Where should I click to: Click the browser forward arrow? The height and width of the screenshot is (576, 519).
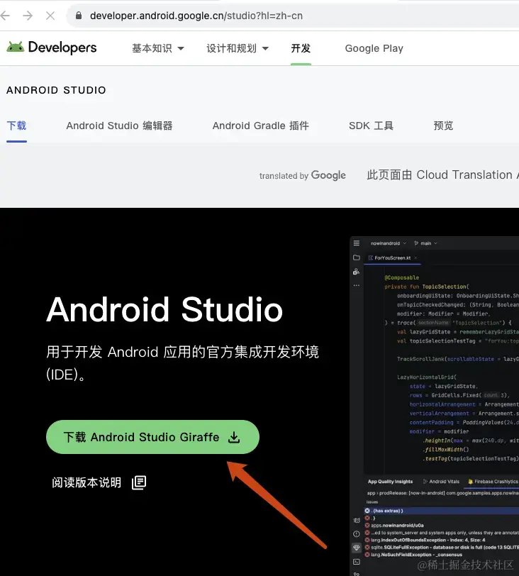[x=28, y=16]
